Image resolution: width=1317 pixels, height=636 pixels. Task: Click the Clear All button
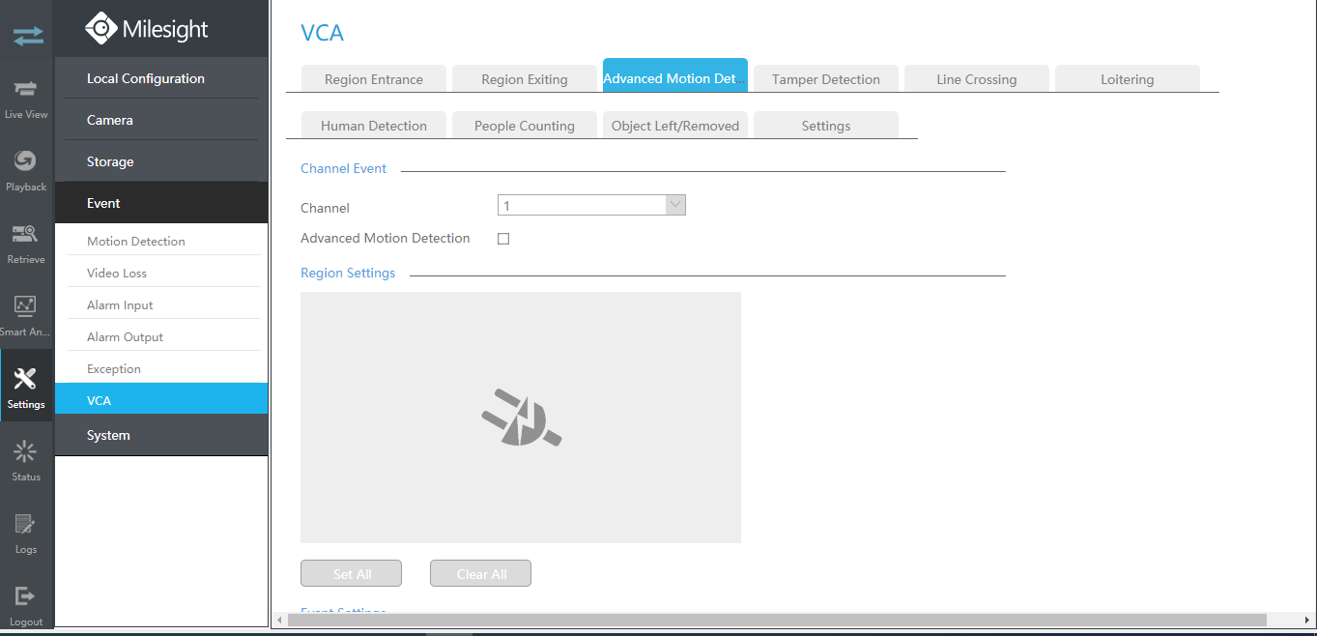coord(481,573)
